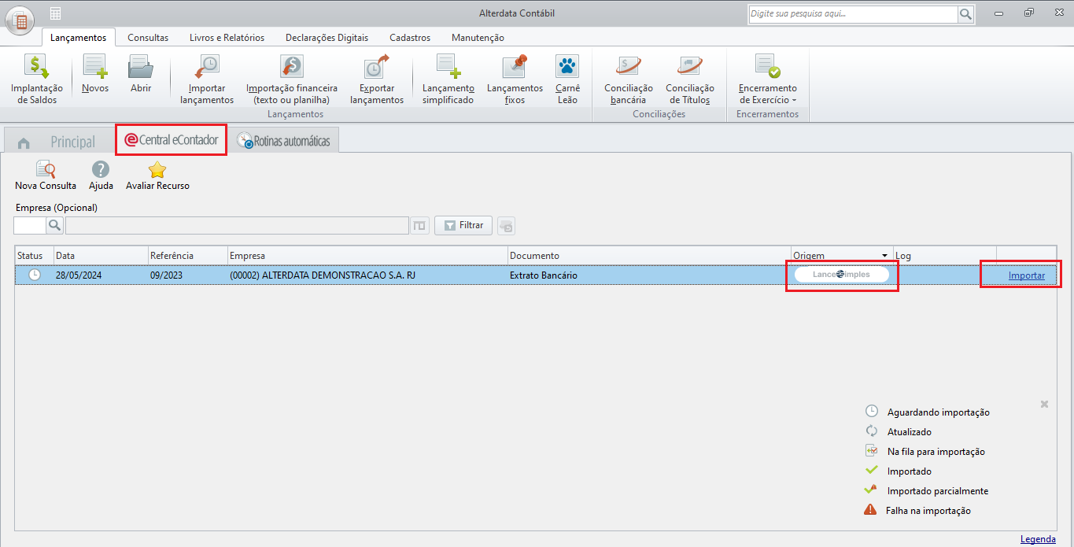This screenshot has width=1074, height=547.
Task: Click Exportar lançamentos
Action: pyautogui.click(x=377, y=79)
